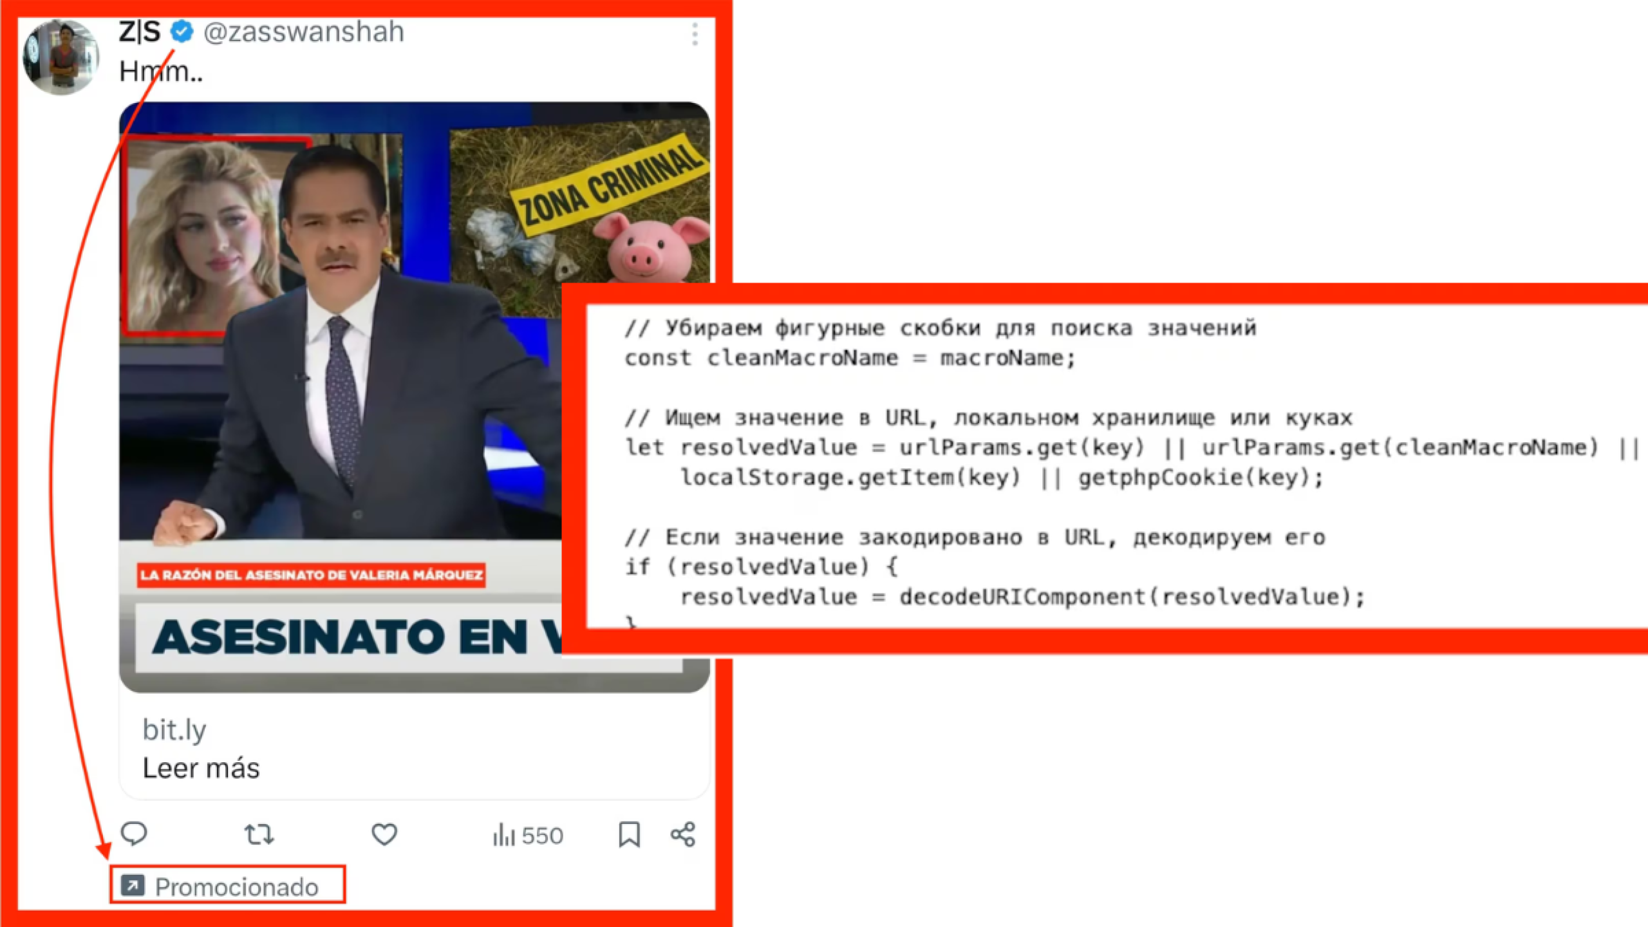Click the Leer más card title
The image size is (1648, 927).
201,768
